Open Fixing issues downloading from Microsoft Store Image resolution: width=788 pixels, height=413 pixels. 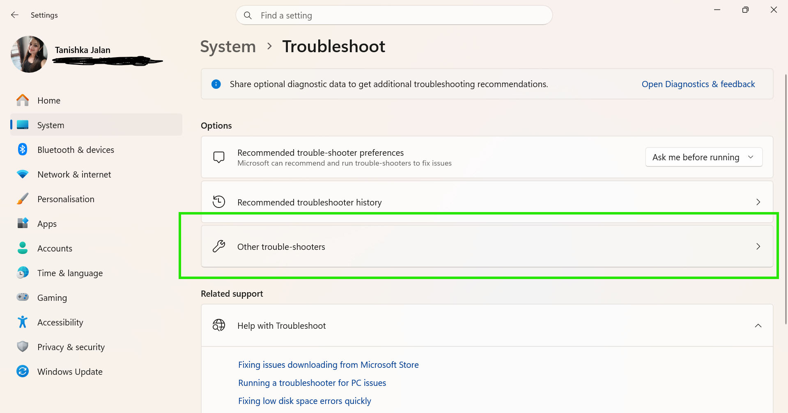tap(329, 365)
